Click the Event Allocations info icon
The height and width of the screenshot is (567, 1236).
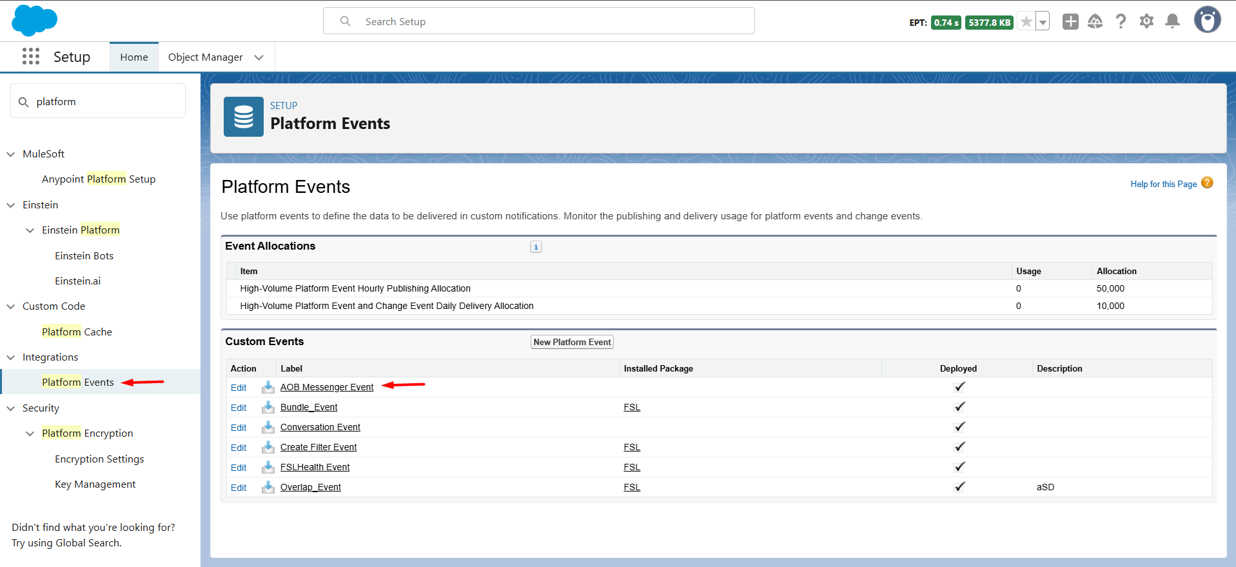click(536, 246)
